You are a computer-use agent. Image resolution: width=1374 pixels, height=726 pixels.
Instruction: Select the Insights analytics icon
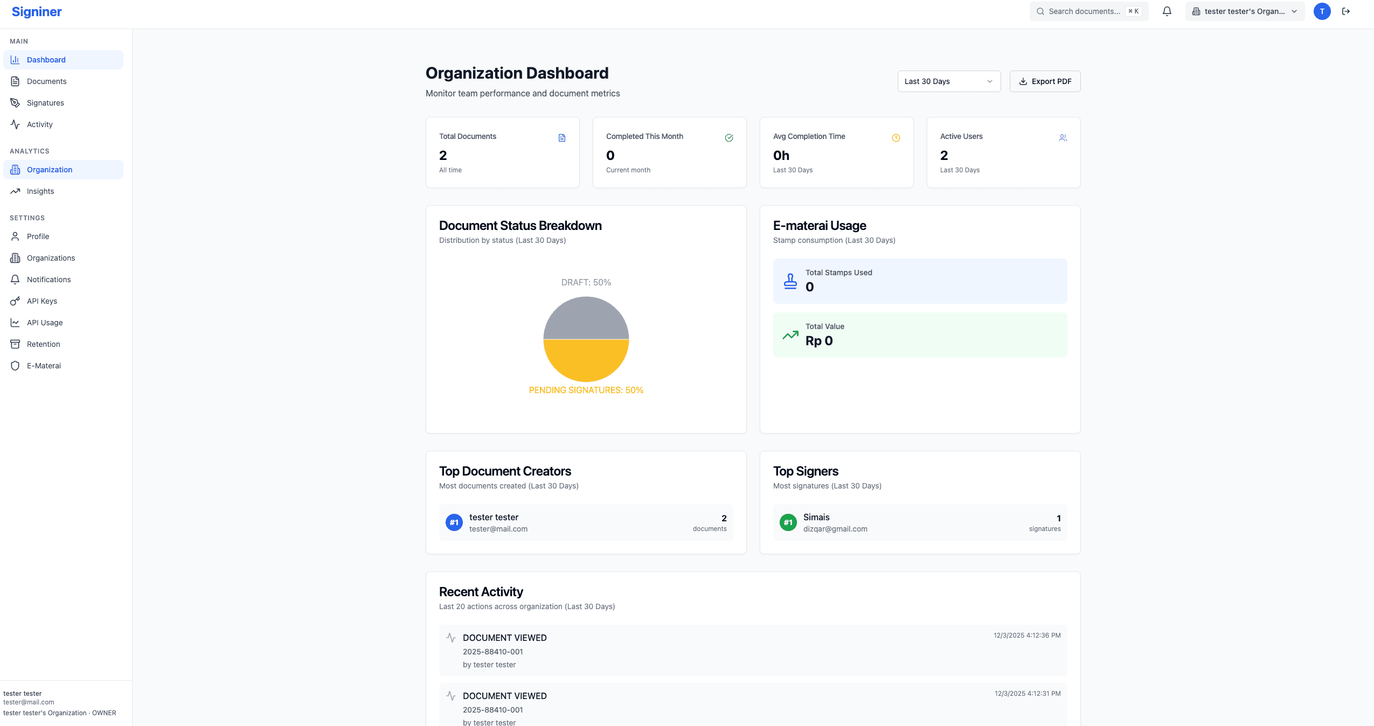(x=15, y=191)
